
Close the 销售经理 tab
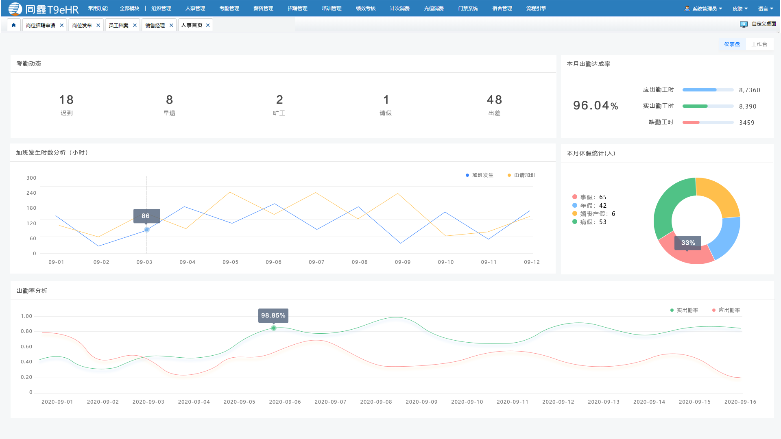(171, 25)
